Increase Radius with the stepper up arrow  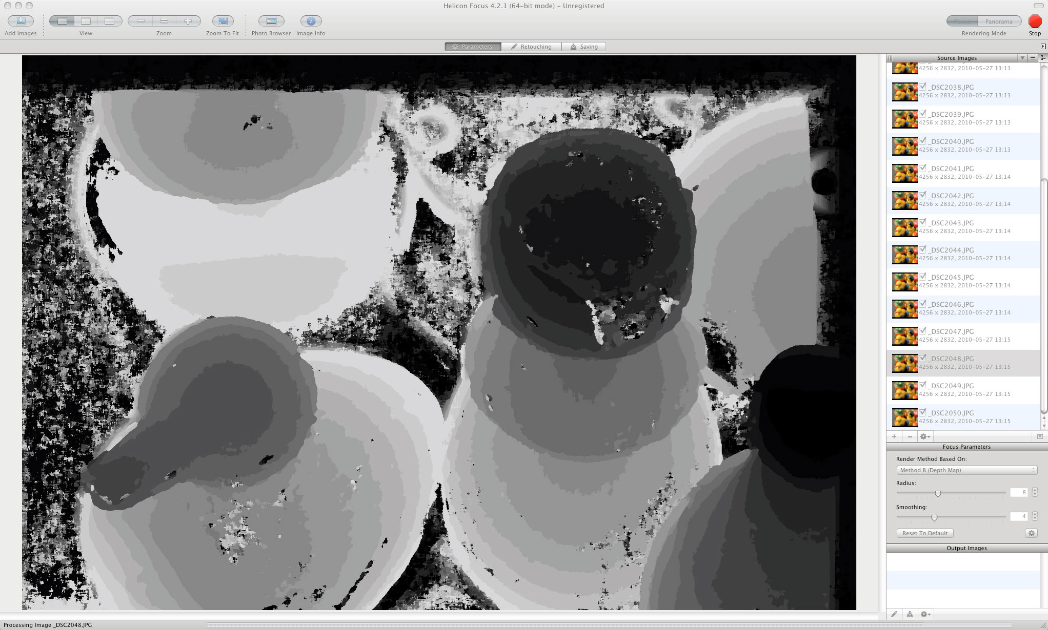[1035, 490]
